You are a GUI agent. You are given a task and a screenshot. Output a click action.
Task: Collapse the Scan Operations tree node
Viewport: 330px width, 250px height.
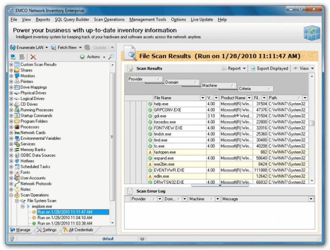tap(11, 195)
